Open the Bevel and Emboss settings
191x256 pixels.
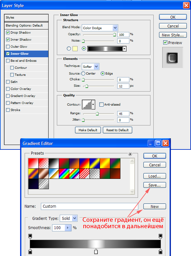coord(23,61)
